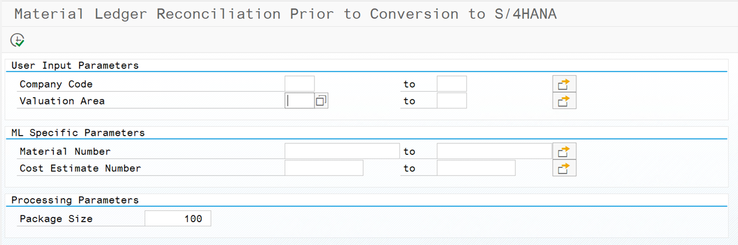This screenshot has width=738, height=245.
Task: Click the Cost Estimate Number upper 'to' field
Action: (x=476, y=168)
